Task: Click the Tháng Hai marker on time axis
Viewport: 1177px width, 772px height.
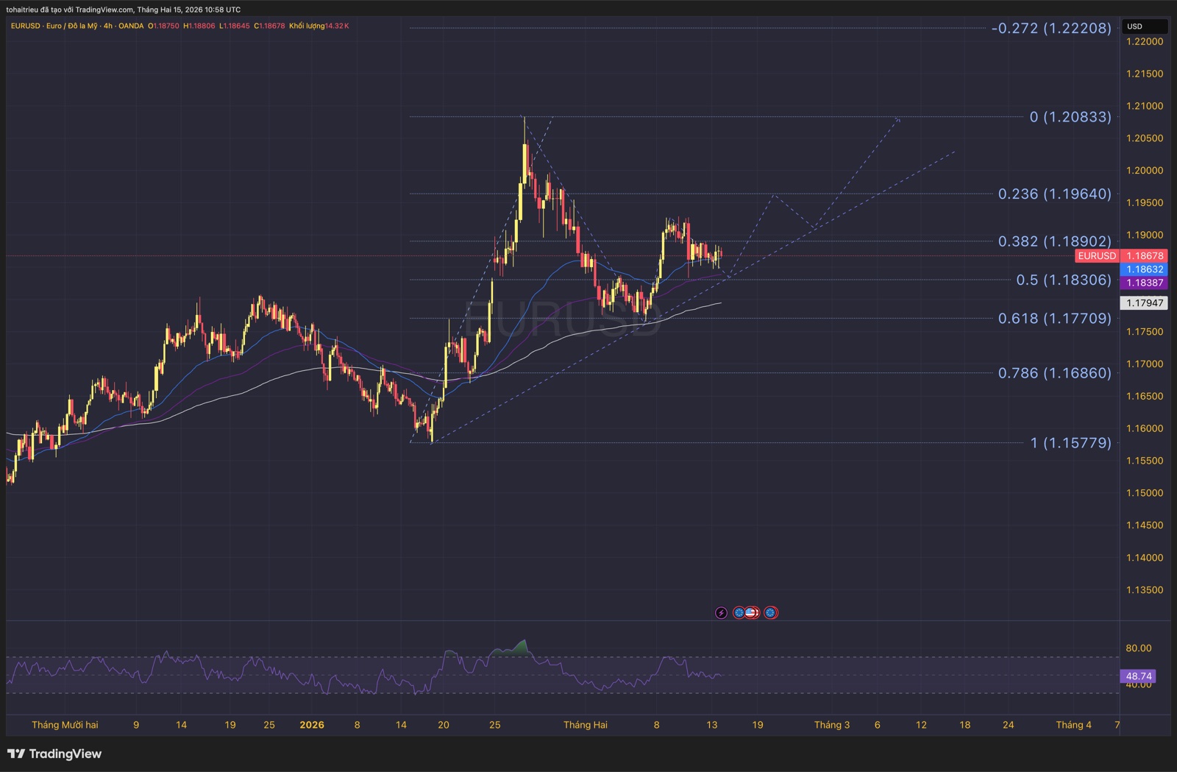Action: pyautogui.click(x=586, y=725)
